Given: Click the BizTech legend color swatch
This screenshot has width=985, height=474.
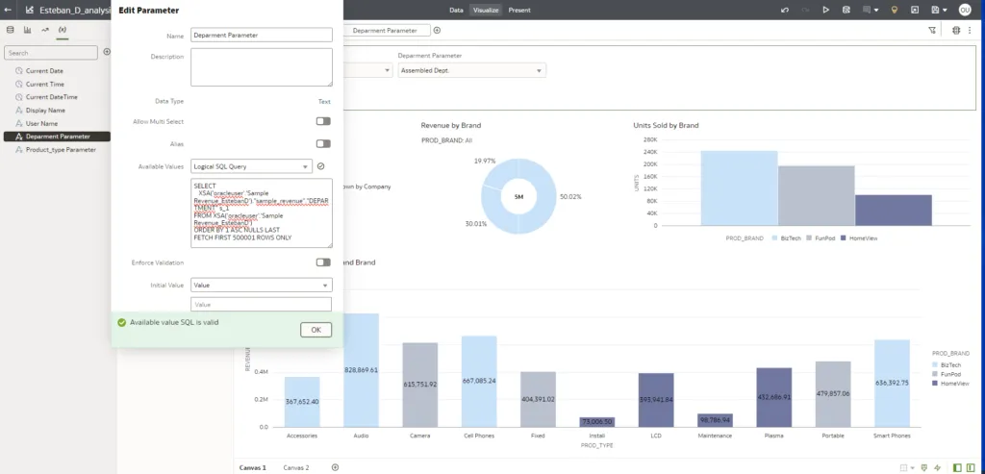Looking at the screenshot, I should click(x=775, y=237).
